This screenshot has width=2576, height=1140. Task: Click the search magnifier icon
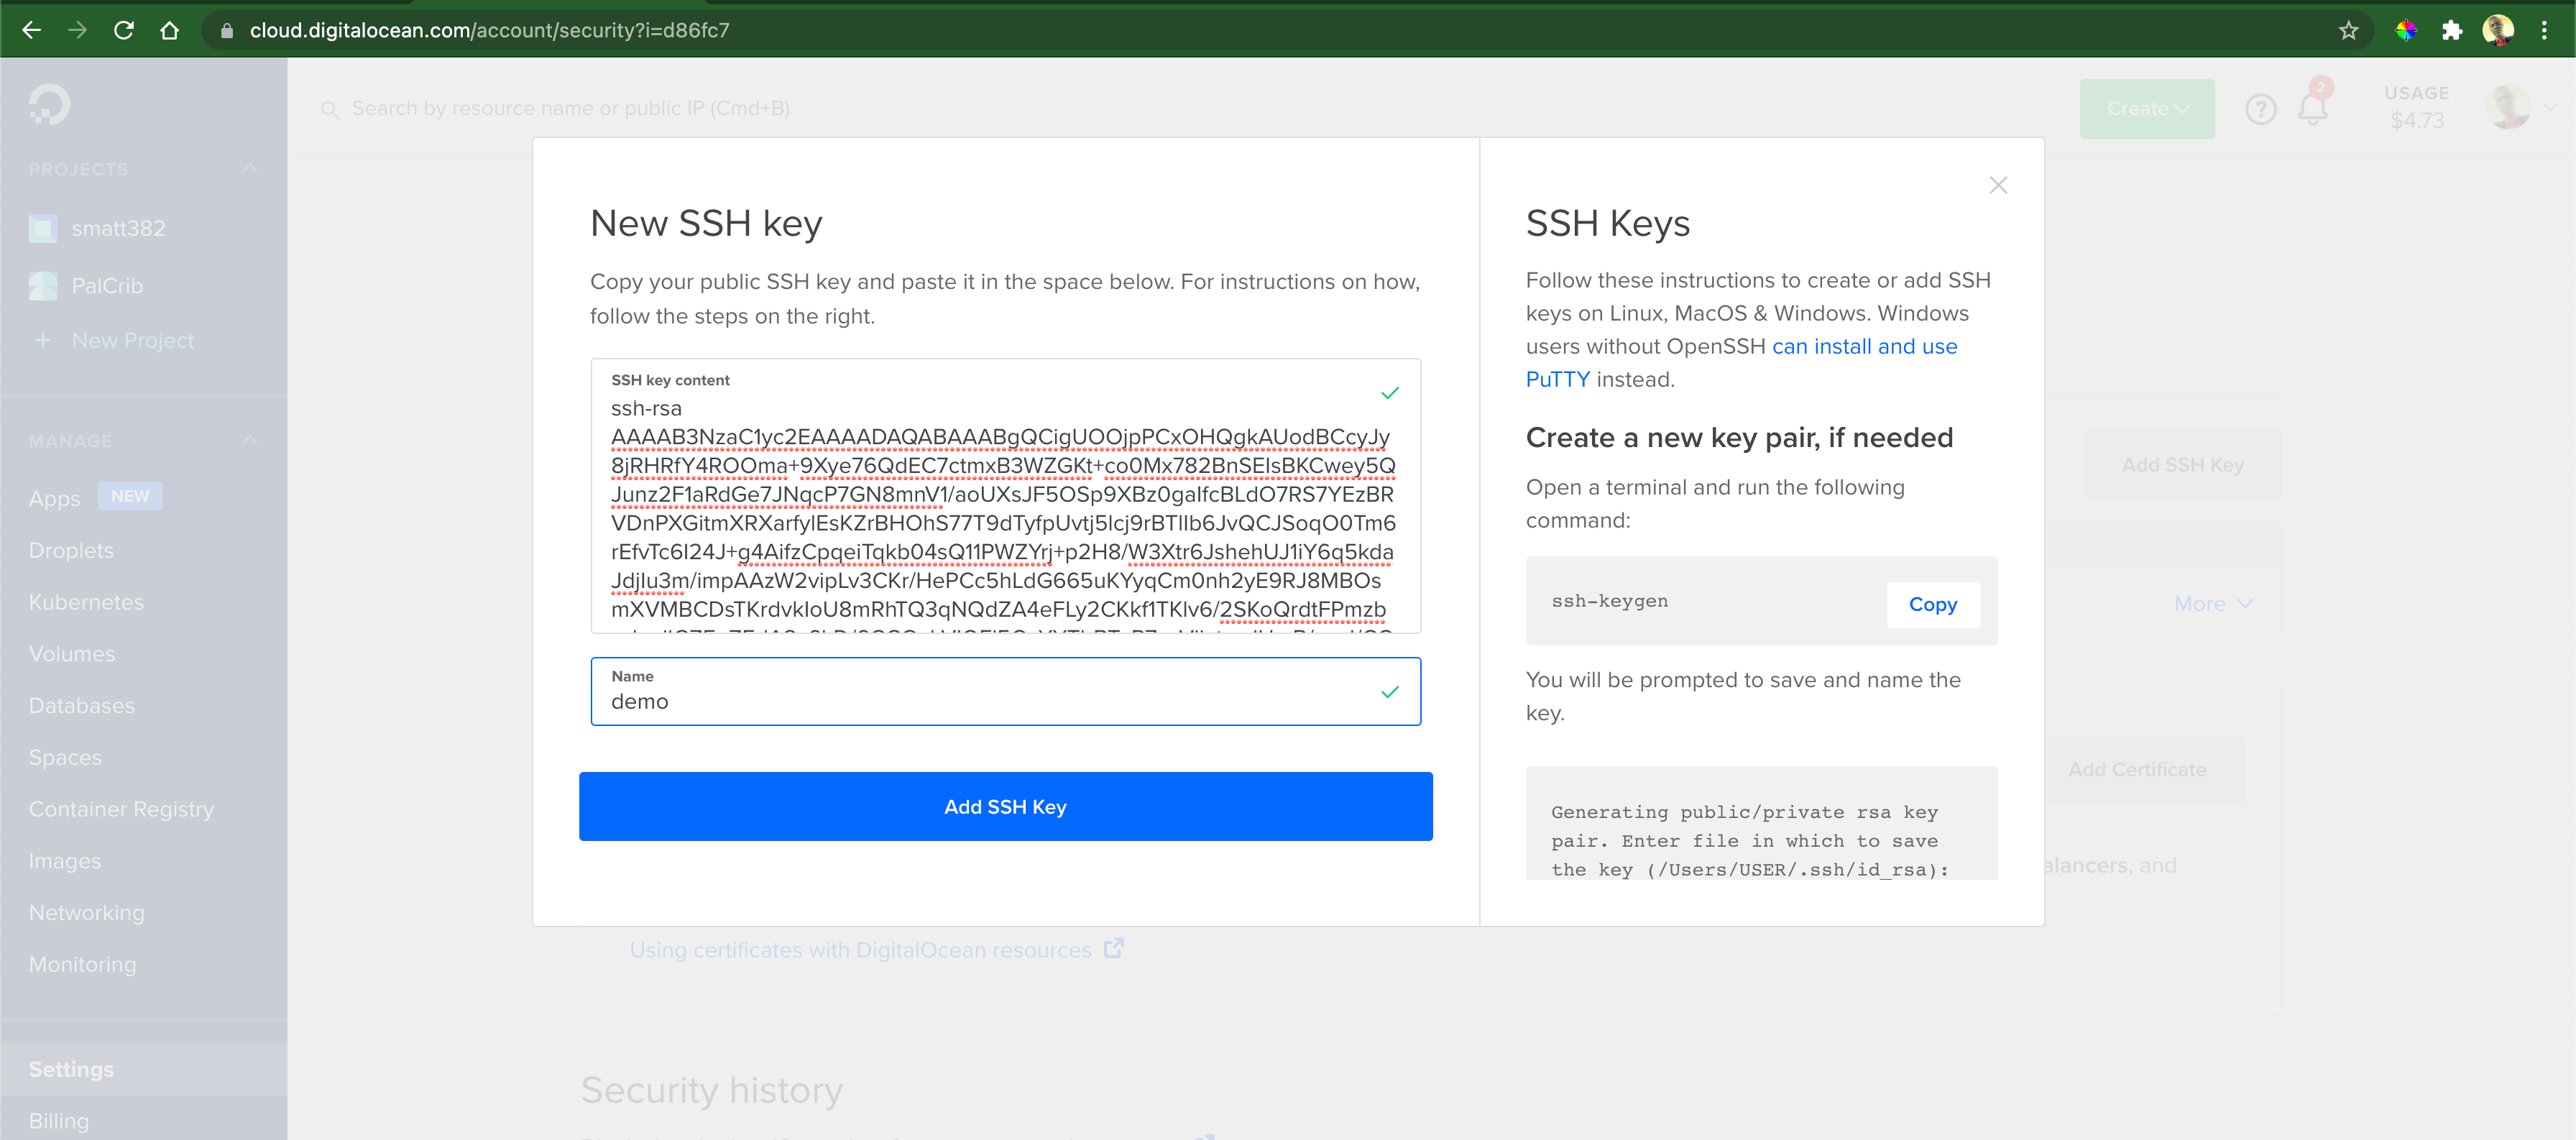tap(330, 108)
